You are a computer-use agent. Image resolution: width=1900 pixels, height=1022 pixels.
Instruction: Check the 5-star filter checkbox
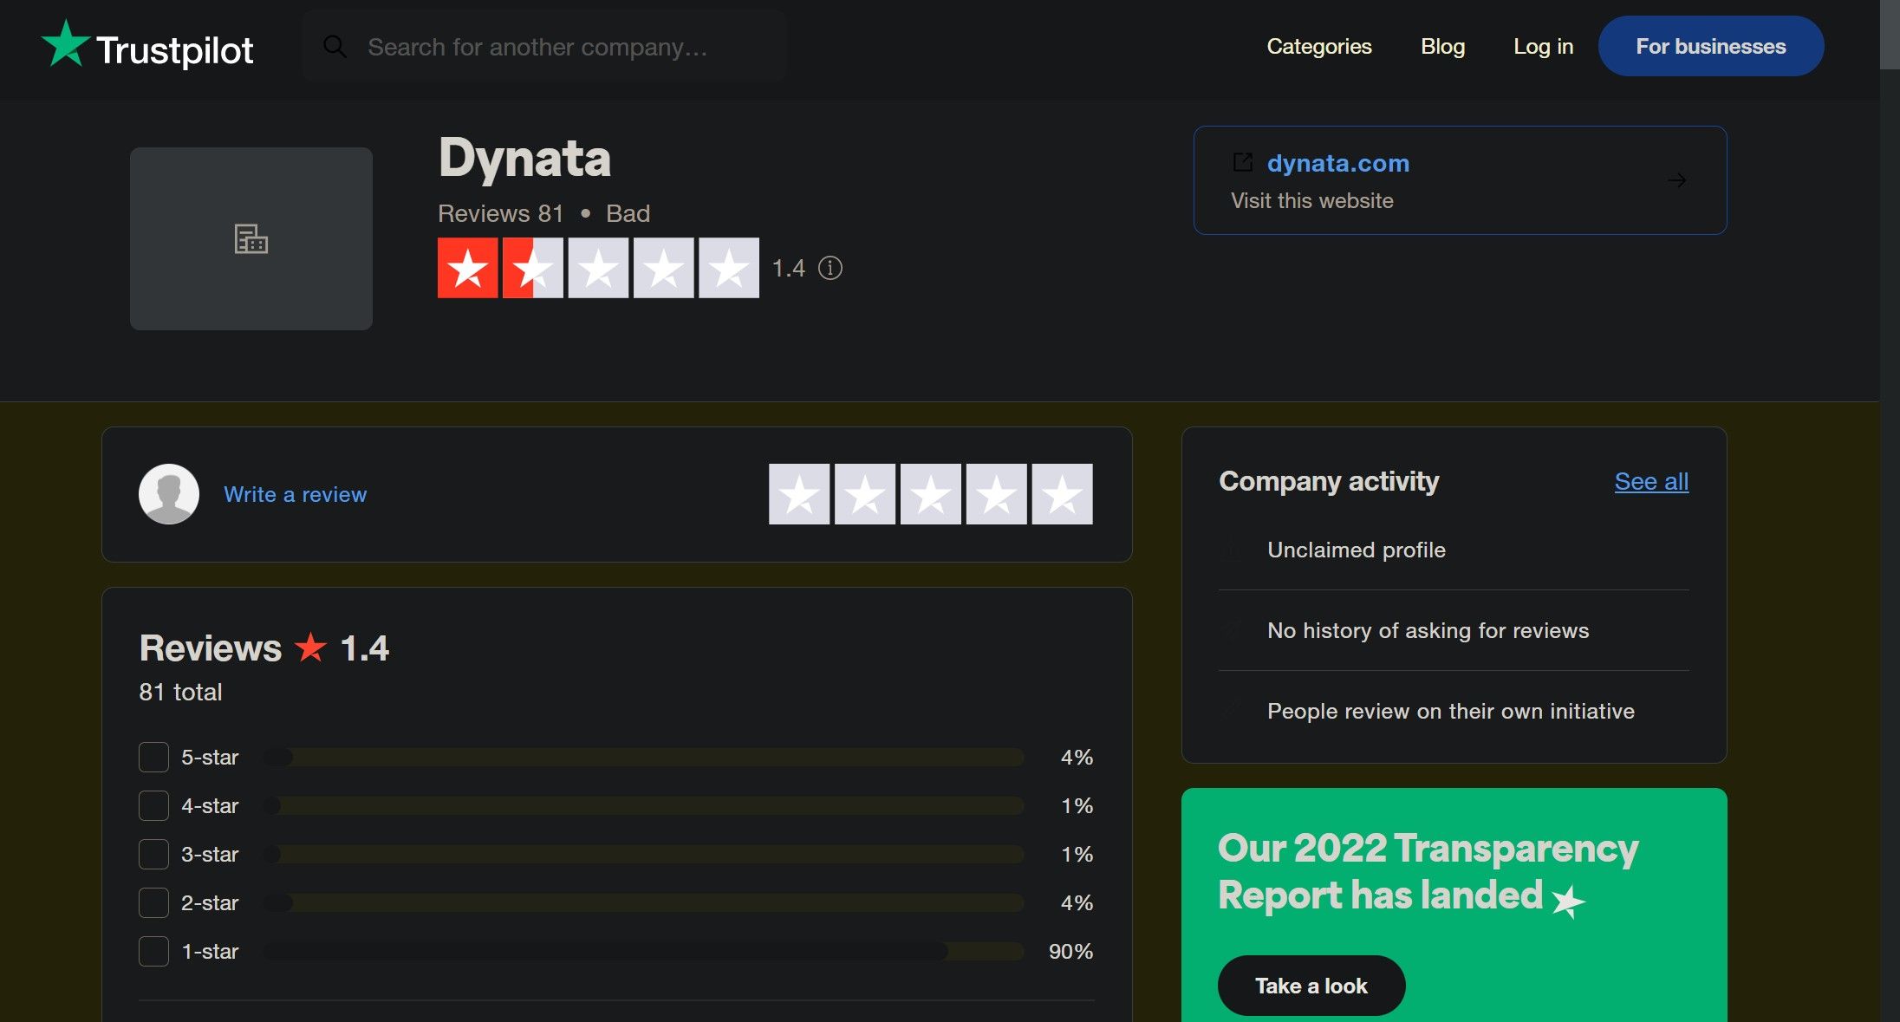(153, 757)
